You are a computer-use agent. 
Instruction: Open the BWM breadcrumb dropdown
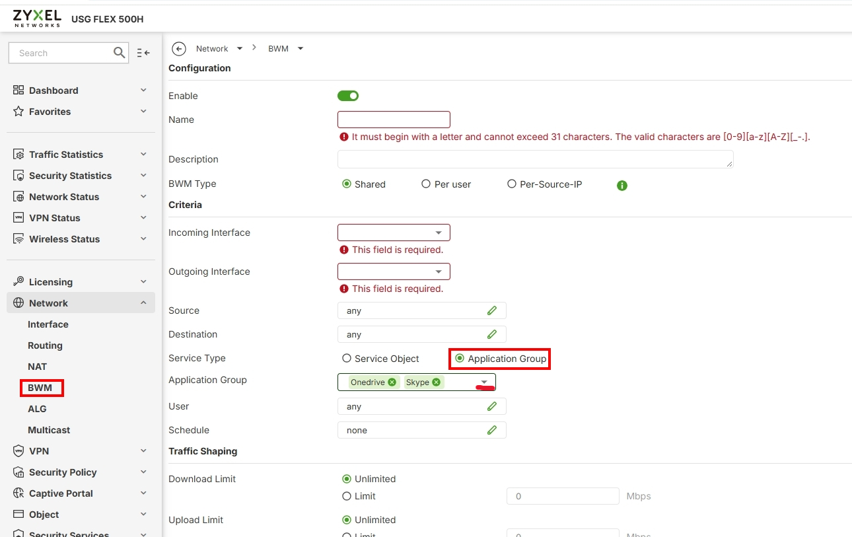300,48
